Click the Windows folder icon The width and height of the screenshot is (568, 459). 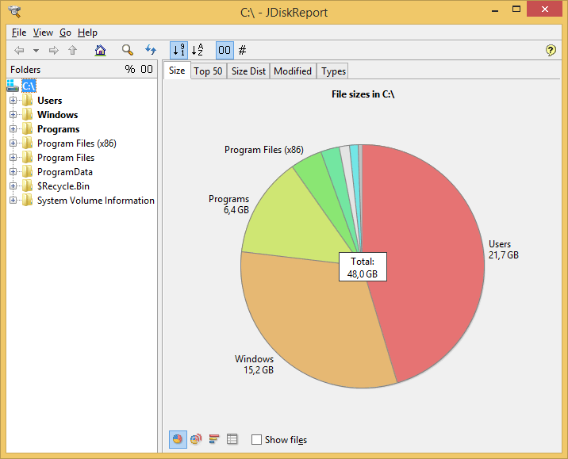pos(28,115)
